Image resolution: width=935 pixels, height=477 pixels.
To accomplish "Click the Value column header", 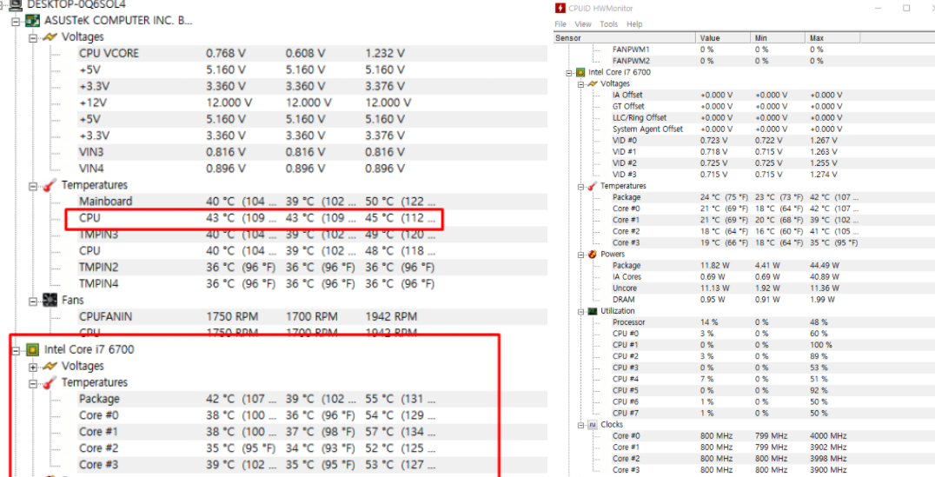I will tap(723, 37).
